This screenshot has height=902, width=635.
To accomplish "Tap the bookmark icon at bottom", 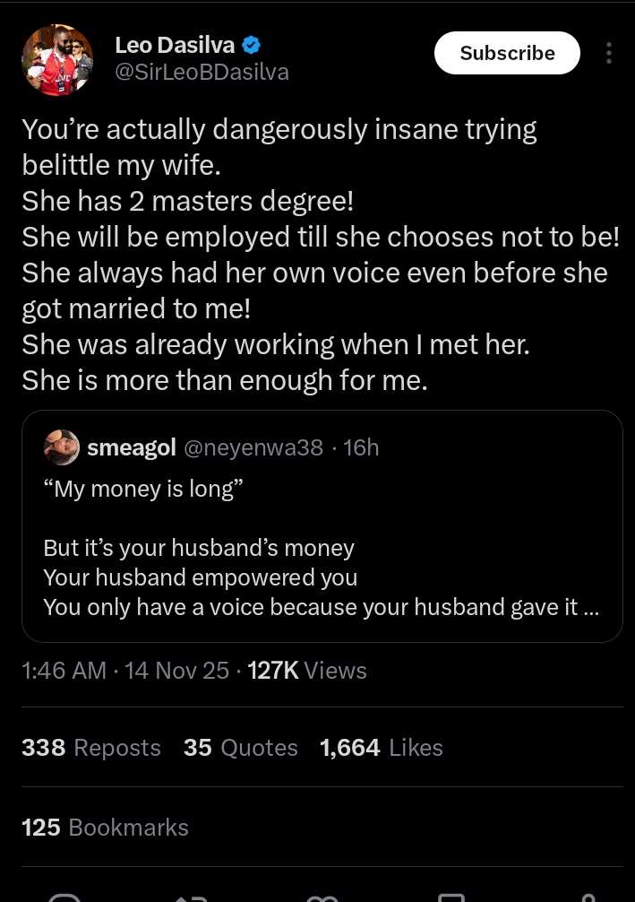I will [451, 897].
